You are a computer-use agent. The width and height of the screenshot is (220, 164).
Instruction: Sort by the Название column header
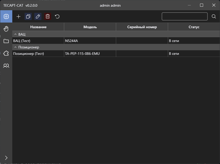tap(38, 27)
